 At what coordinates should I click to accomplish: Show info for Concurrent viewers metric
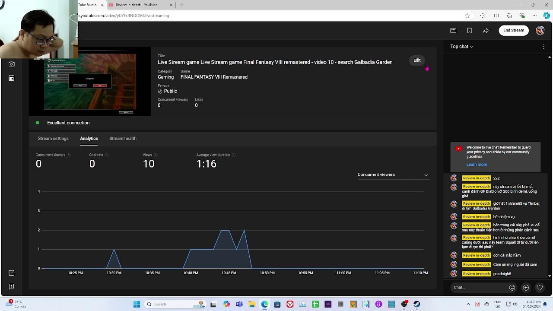(x=69, y=155)
